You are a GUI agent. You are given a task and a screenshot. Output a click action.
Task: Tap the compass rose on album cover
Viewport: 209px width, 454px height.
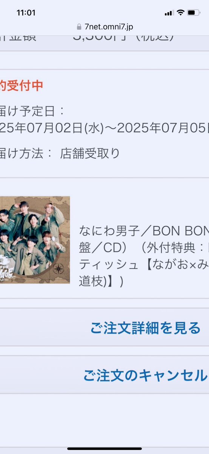(58, 268)
